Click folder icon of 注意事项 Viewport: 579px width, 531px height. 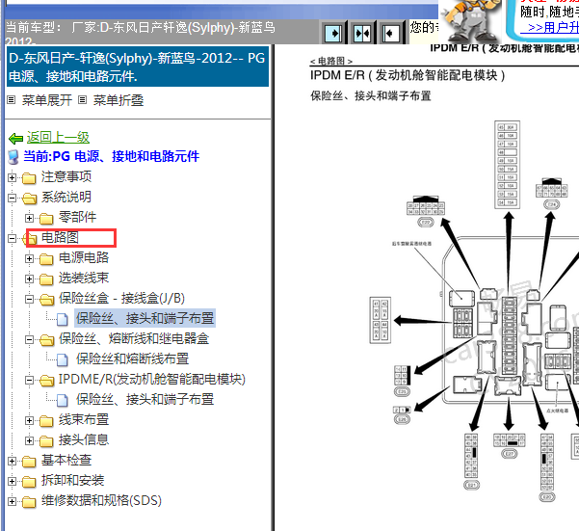29,178
